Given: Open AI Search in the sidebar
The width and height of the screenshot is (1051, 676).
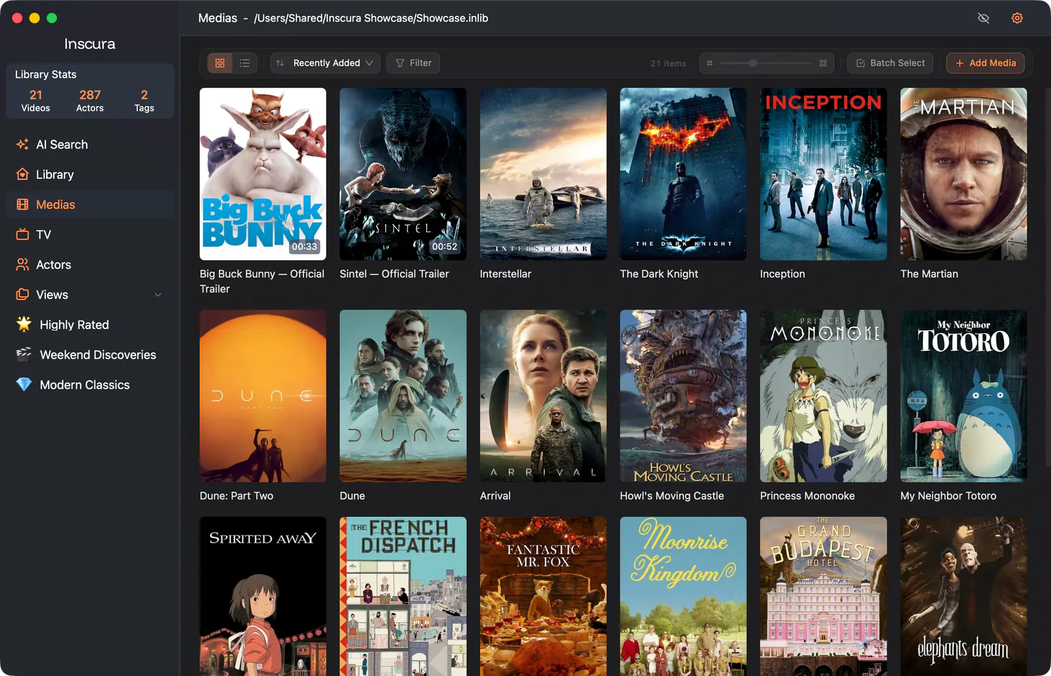Looking at the screenshot, I should (x=90, y=145).
